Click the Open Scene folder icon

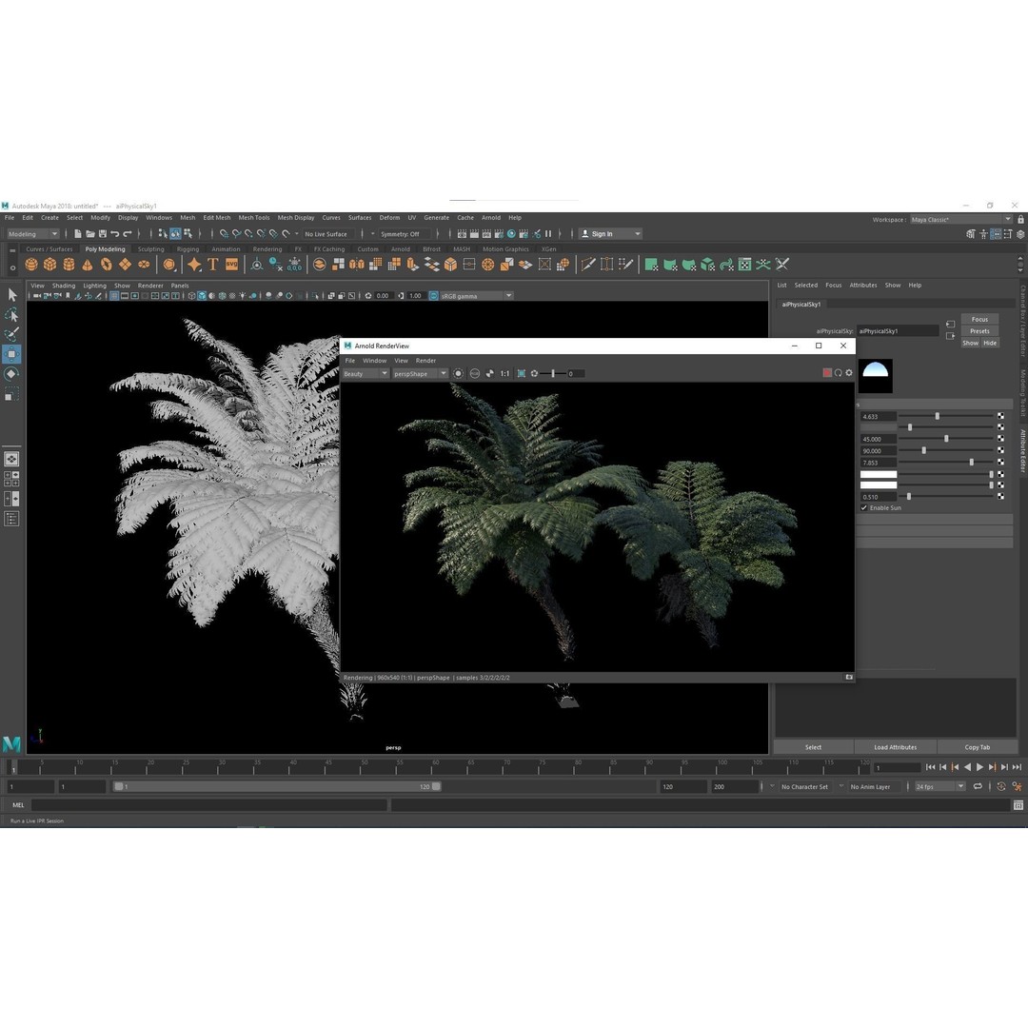click(89, 233)
